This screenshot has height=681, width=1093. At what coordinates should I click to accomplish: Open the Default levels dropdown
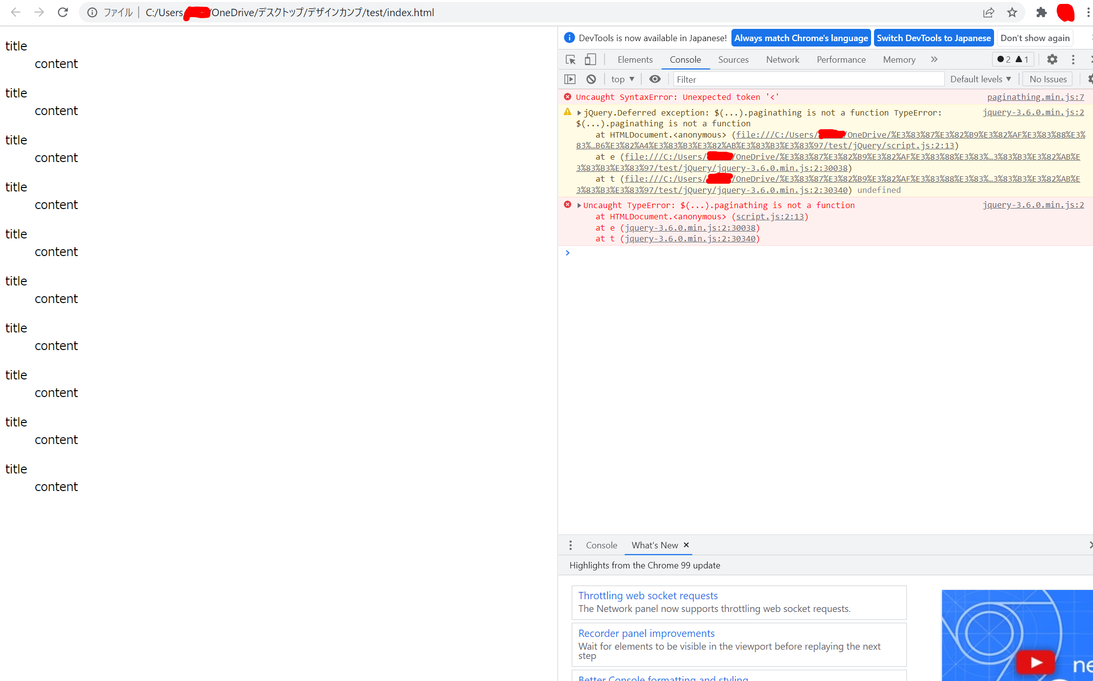[x=980, y=79]
